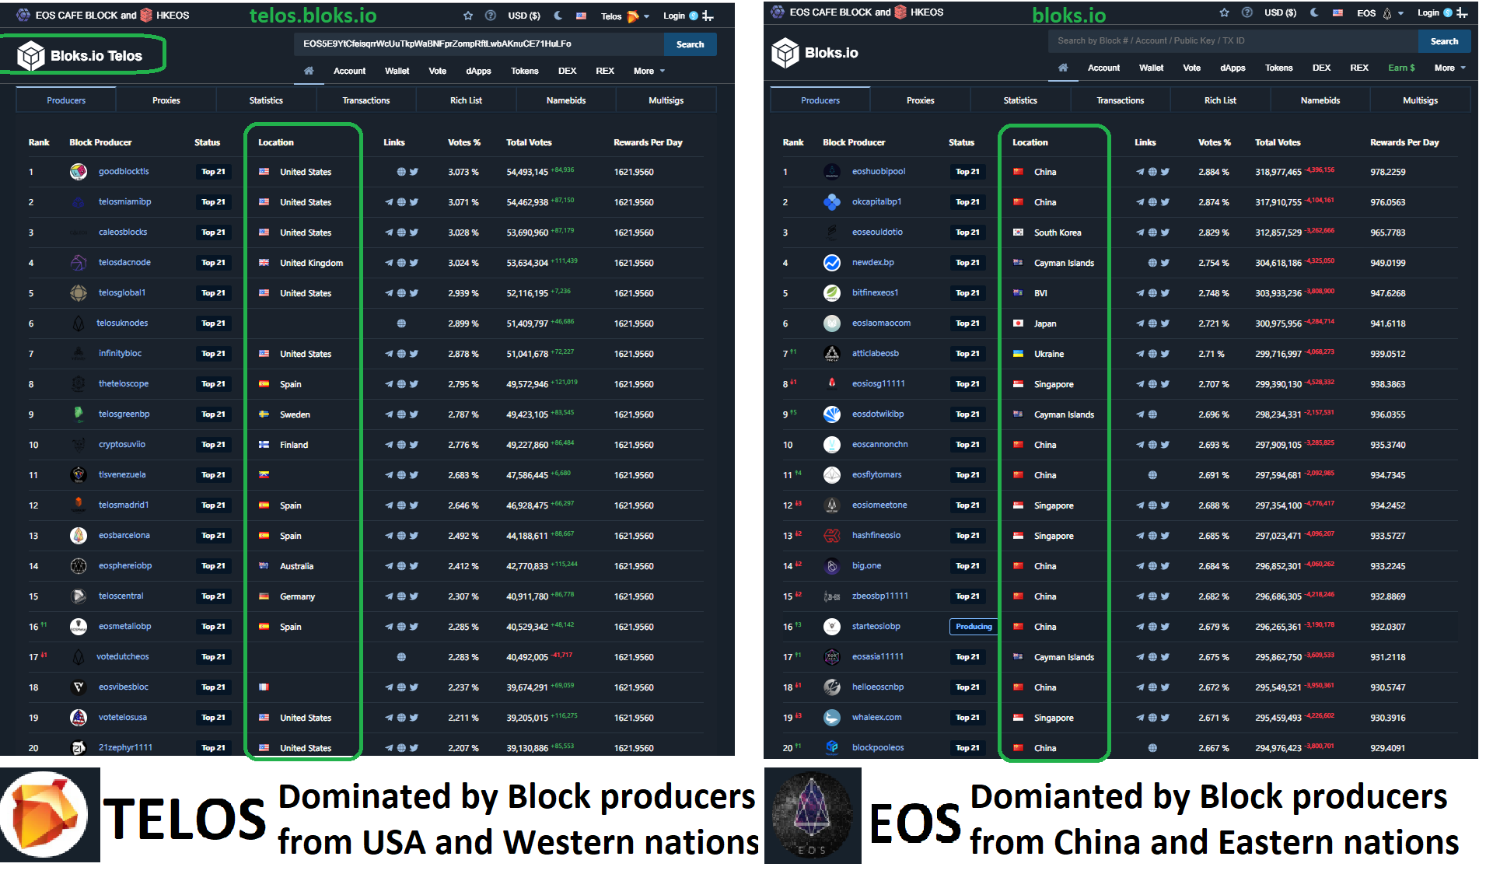1493x874 pixels.
Task: Click the home icon in Telos navigation
Action: click(309, 71)
